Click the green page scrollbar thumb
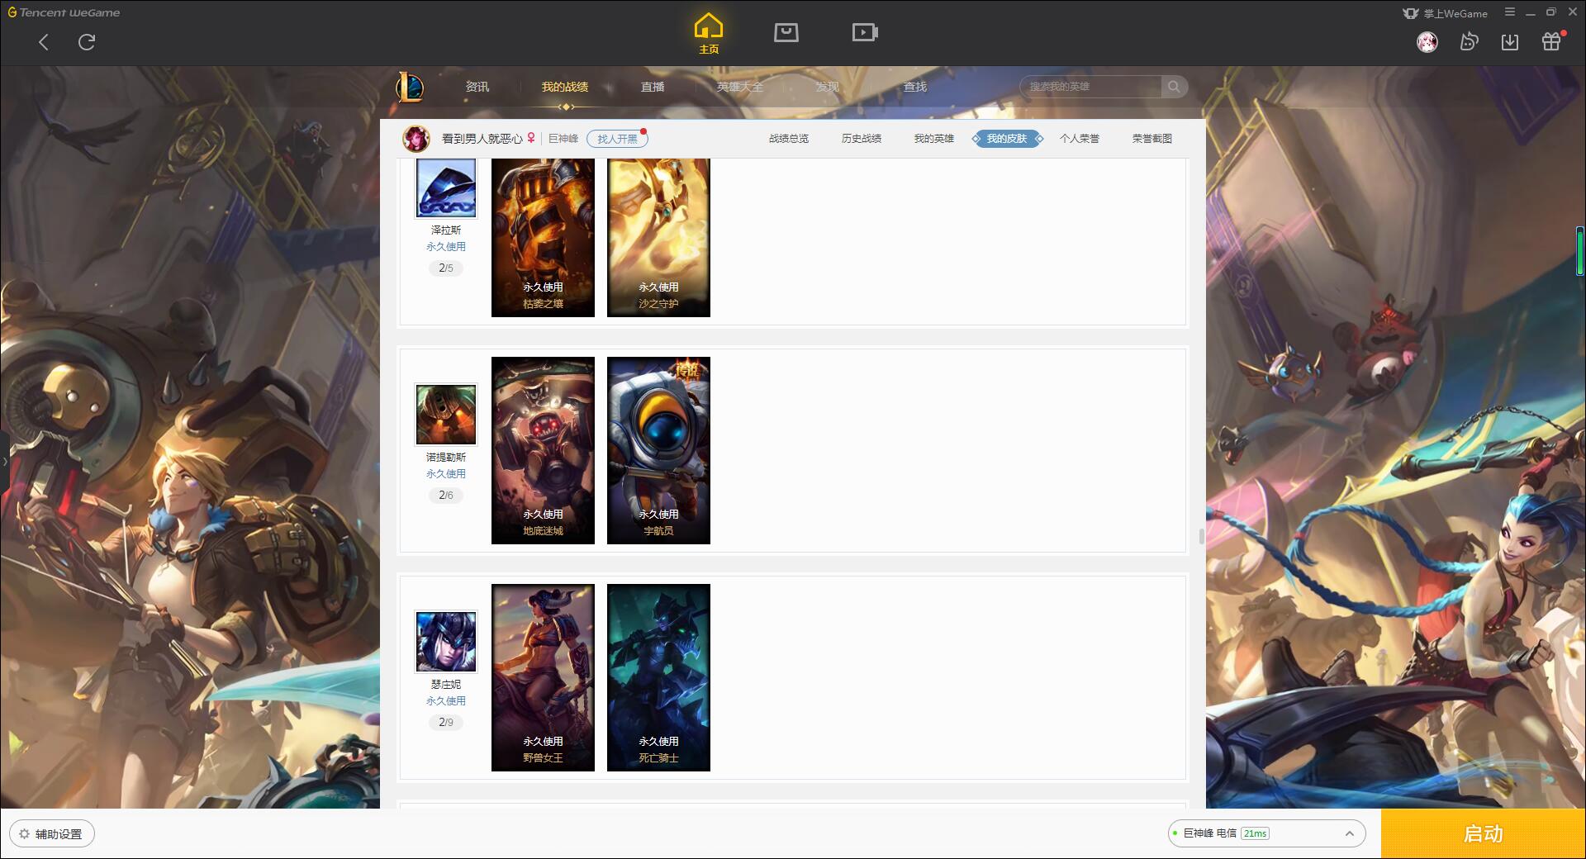The height and width of the screenshot is (859, 1586). click(1580, 250)
